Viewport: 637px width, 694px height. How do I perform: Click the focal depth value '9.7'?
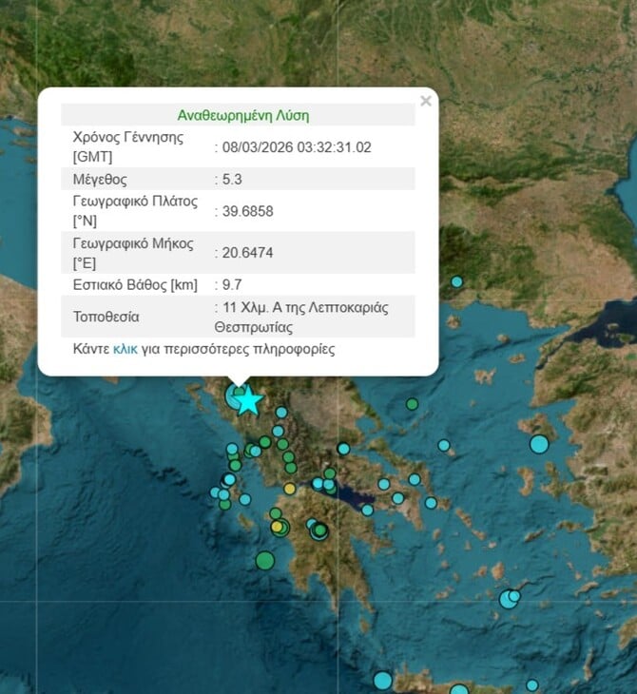pyautogui.click(x=232, y=284)
